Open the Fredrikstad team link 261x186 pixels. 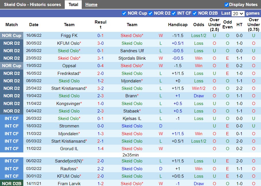(68, 73)
